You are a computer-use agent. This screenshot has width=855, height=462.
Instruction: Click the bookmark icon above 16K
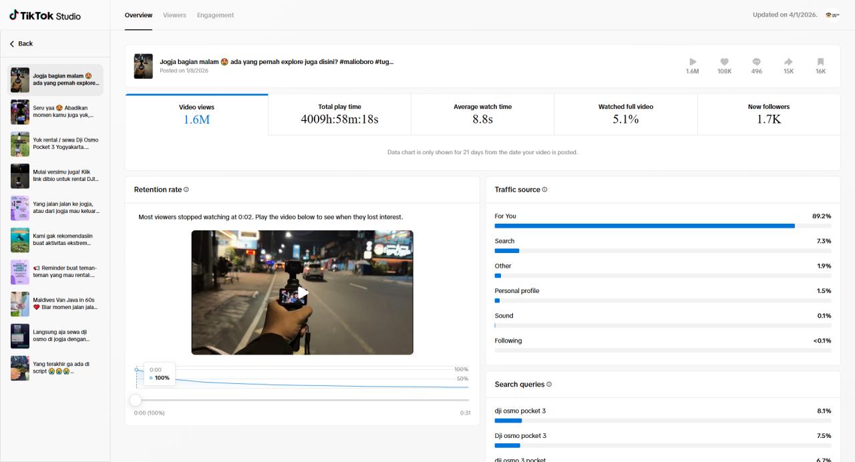pyautogui.click(x=820, y=61)
